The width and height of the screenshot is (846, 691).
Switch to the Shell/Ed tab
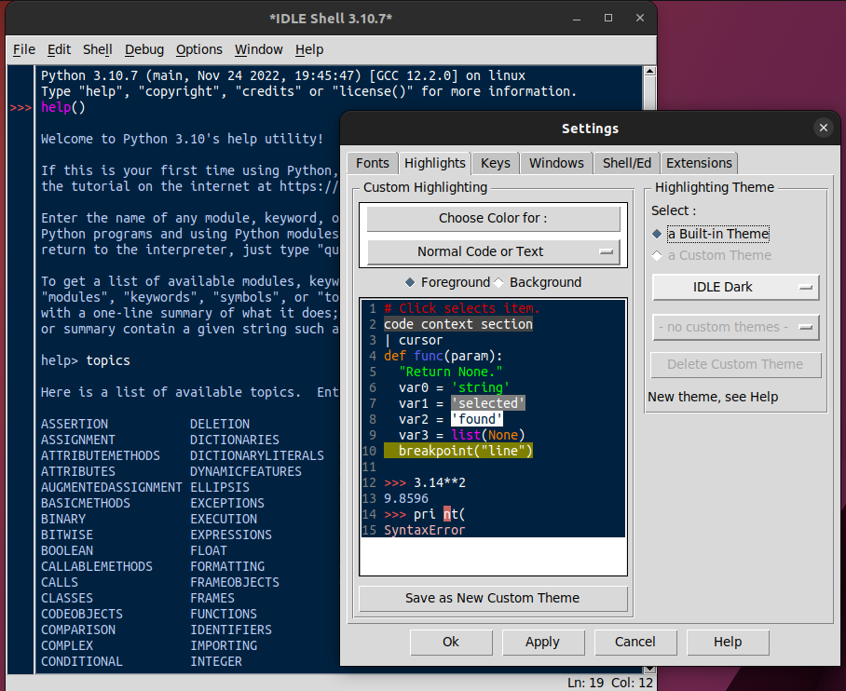(626, 162)
